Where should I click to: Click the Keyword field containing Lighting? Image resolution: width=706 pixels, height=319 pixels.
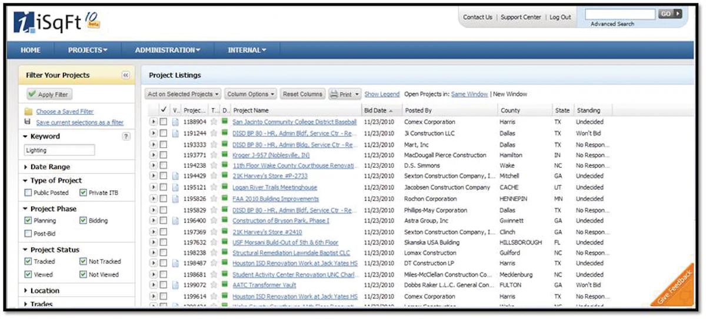[x=59, y=151]
